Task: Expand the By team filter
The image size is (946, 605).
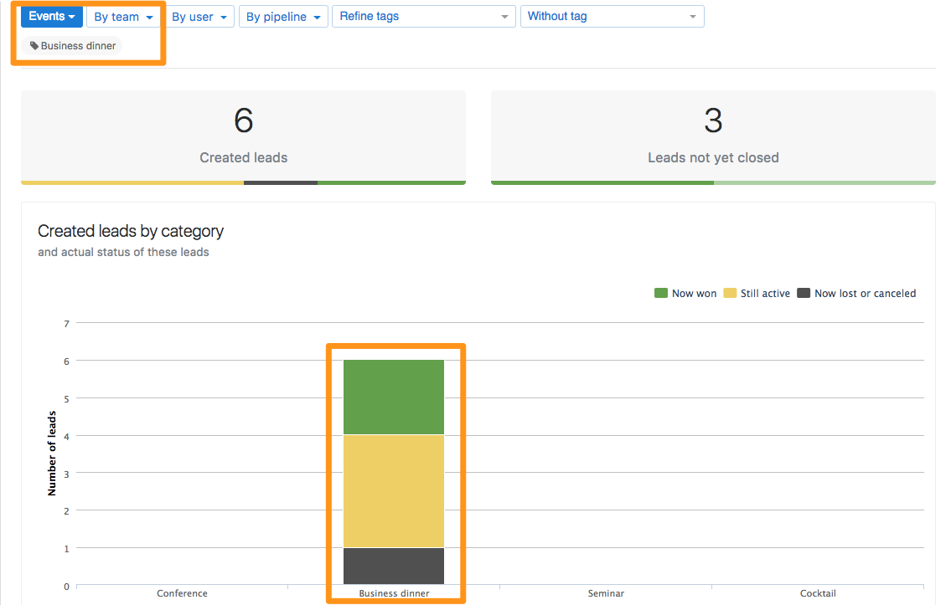Action: 123,17
